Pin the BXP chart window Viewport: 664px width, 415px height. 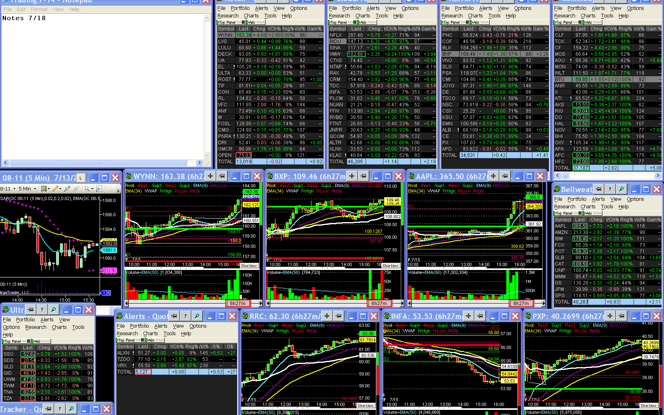click(x=364, y=176)
